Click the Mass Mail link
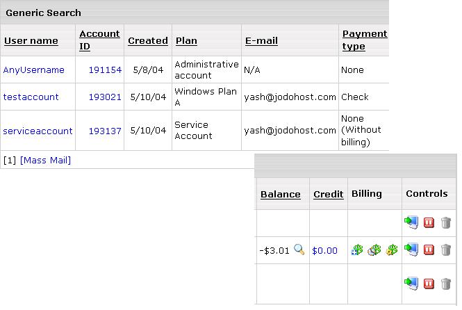The image size is (462, 310). [45, 161]
